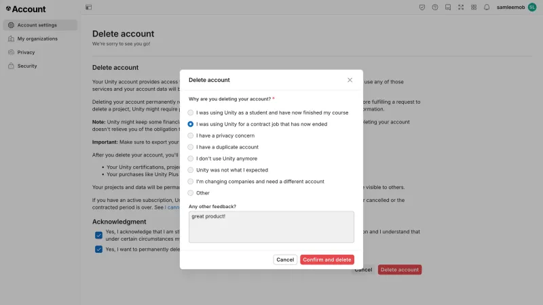Click the Account title

(29, 9)
